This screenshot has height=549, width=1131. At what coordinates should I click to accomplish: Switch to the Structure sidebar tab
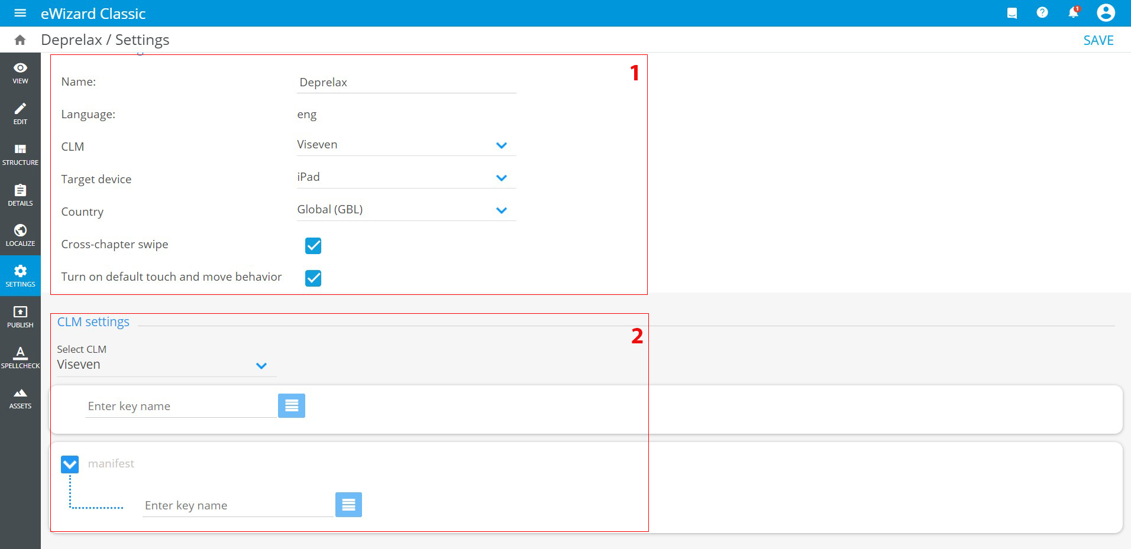coord(20,154)
